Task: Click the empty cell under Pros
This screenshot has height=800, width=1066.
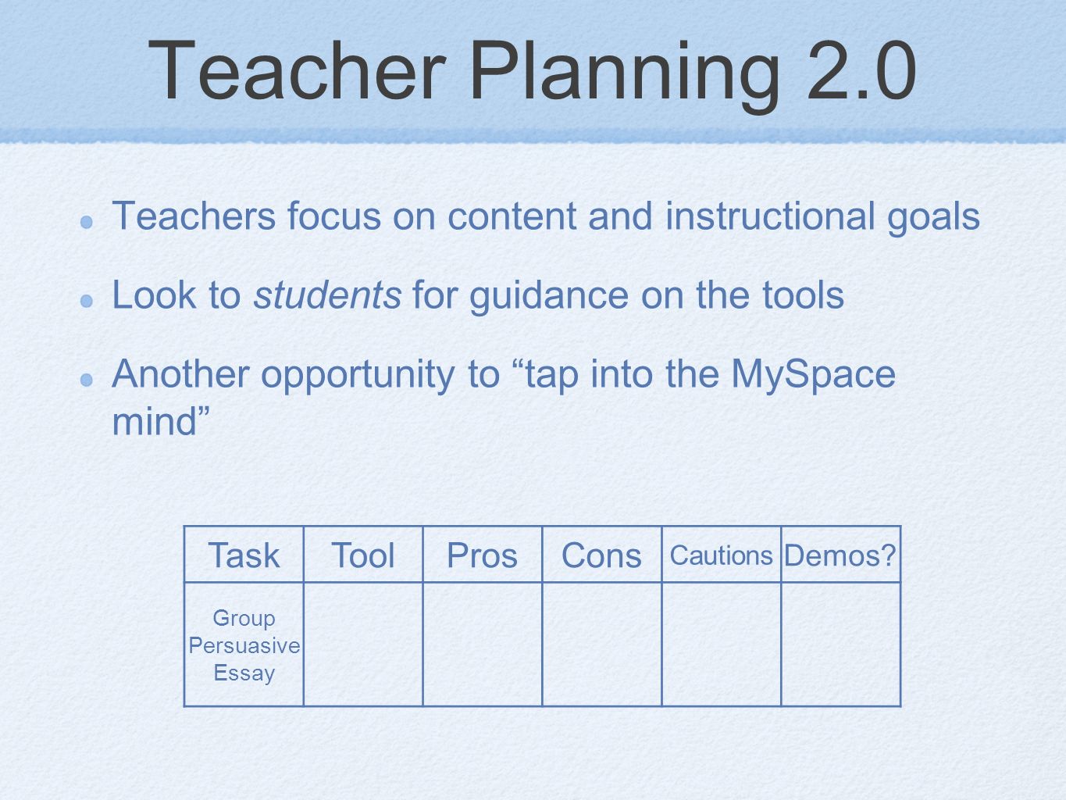Action: 483,645
